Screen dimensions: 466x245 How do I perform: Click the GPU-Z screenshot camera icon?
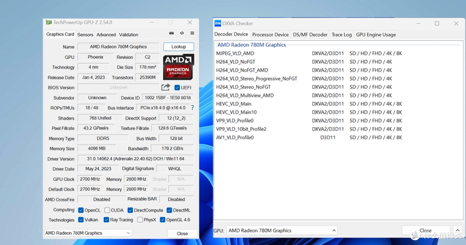click(x=171, y=33)
